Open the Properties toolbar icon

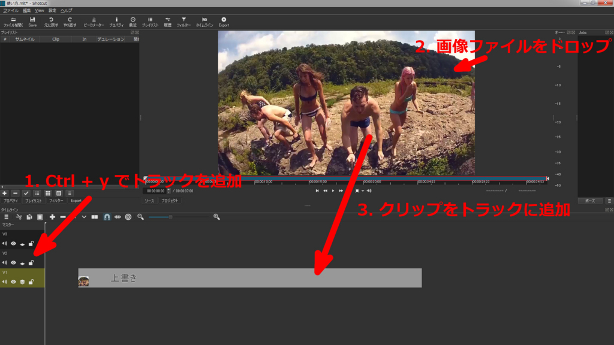coord(116,22)
